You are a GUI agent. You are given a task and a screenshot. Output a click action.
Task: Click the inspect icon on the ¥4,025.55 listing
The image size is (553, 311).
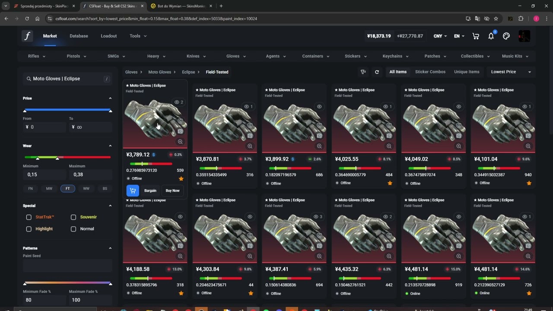[x=389, y=125]
